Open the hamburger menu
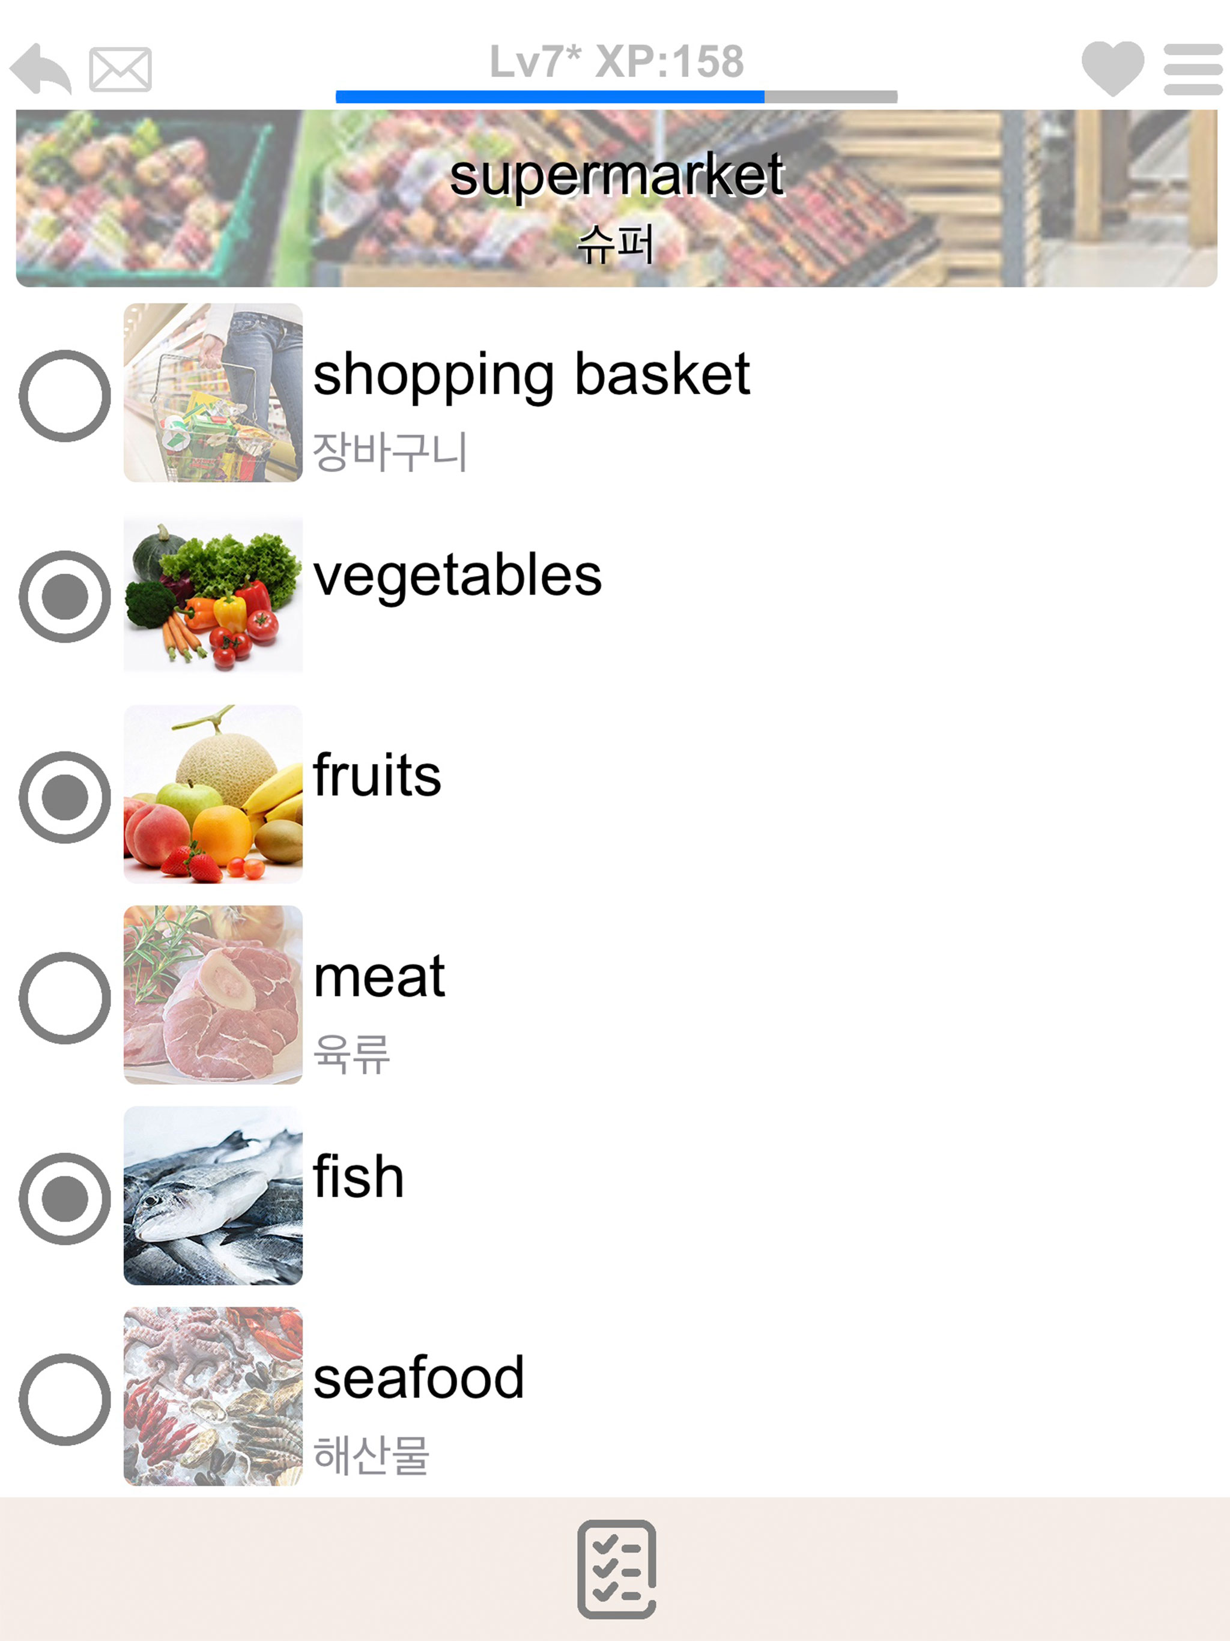The image size is (1230, 1641). coord(1192,69)
